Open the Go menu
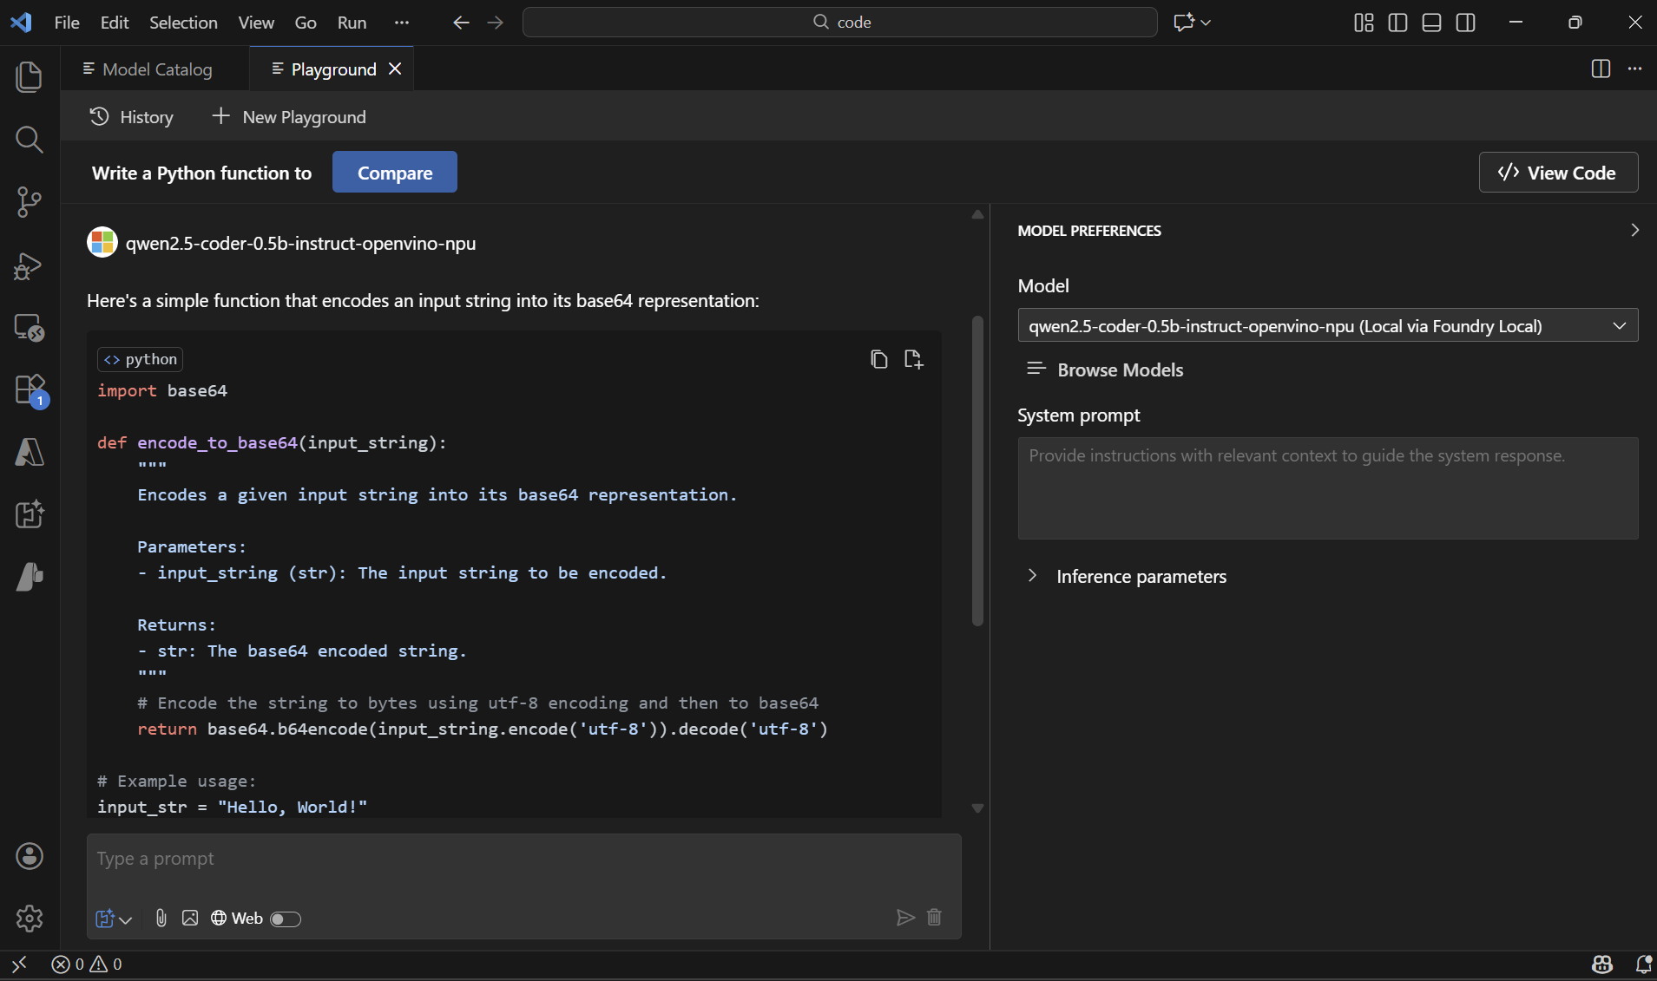Screen dimensions: 1657x981 (x=306, y=23)
